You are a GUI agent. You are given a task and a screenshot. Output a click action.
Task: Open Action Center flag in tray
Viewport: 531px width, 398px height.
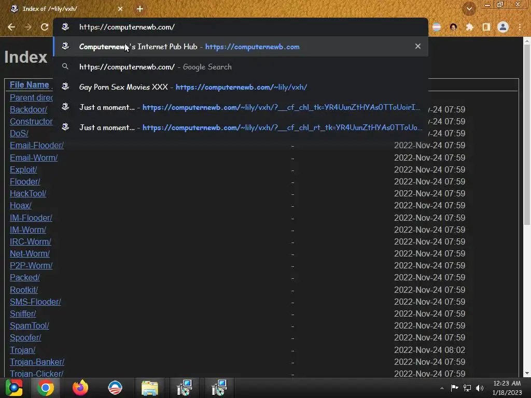pyautogui.click(x=454, y=388)
